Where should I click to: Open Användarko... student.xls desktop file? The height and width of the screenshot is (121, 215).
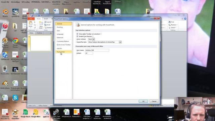click(107, 114)
